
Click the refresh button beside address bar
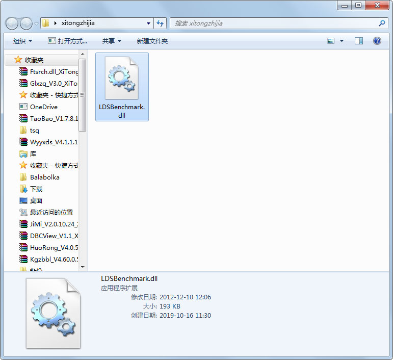(161, 23)
